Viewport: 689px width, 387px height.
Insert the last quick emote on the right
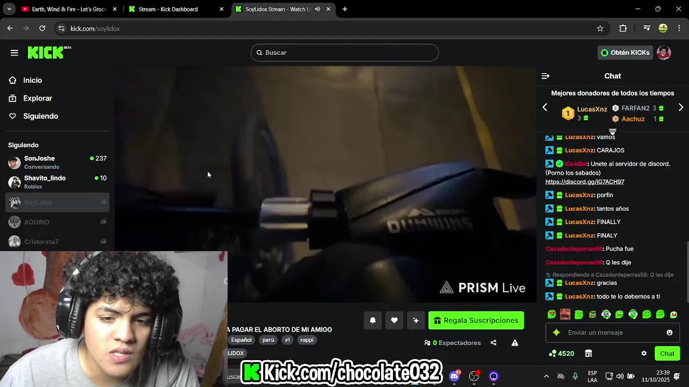(674, 314)
